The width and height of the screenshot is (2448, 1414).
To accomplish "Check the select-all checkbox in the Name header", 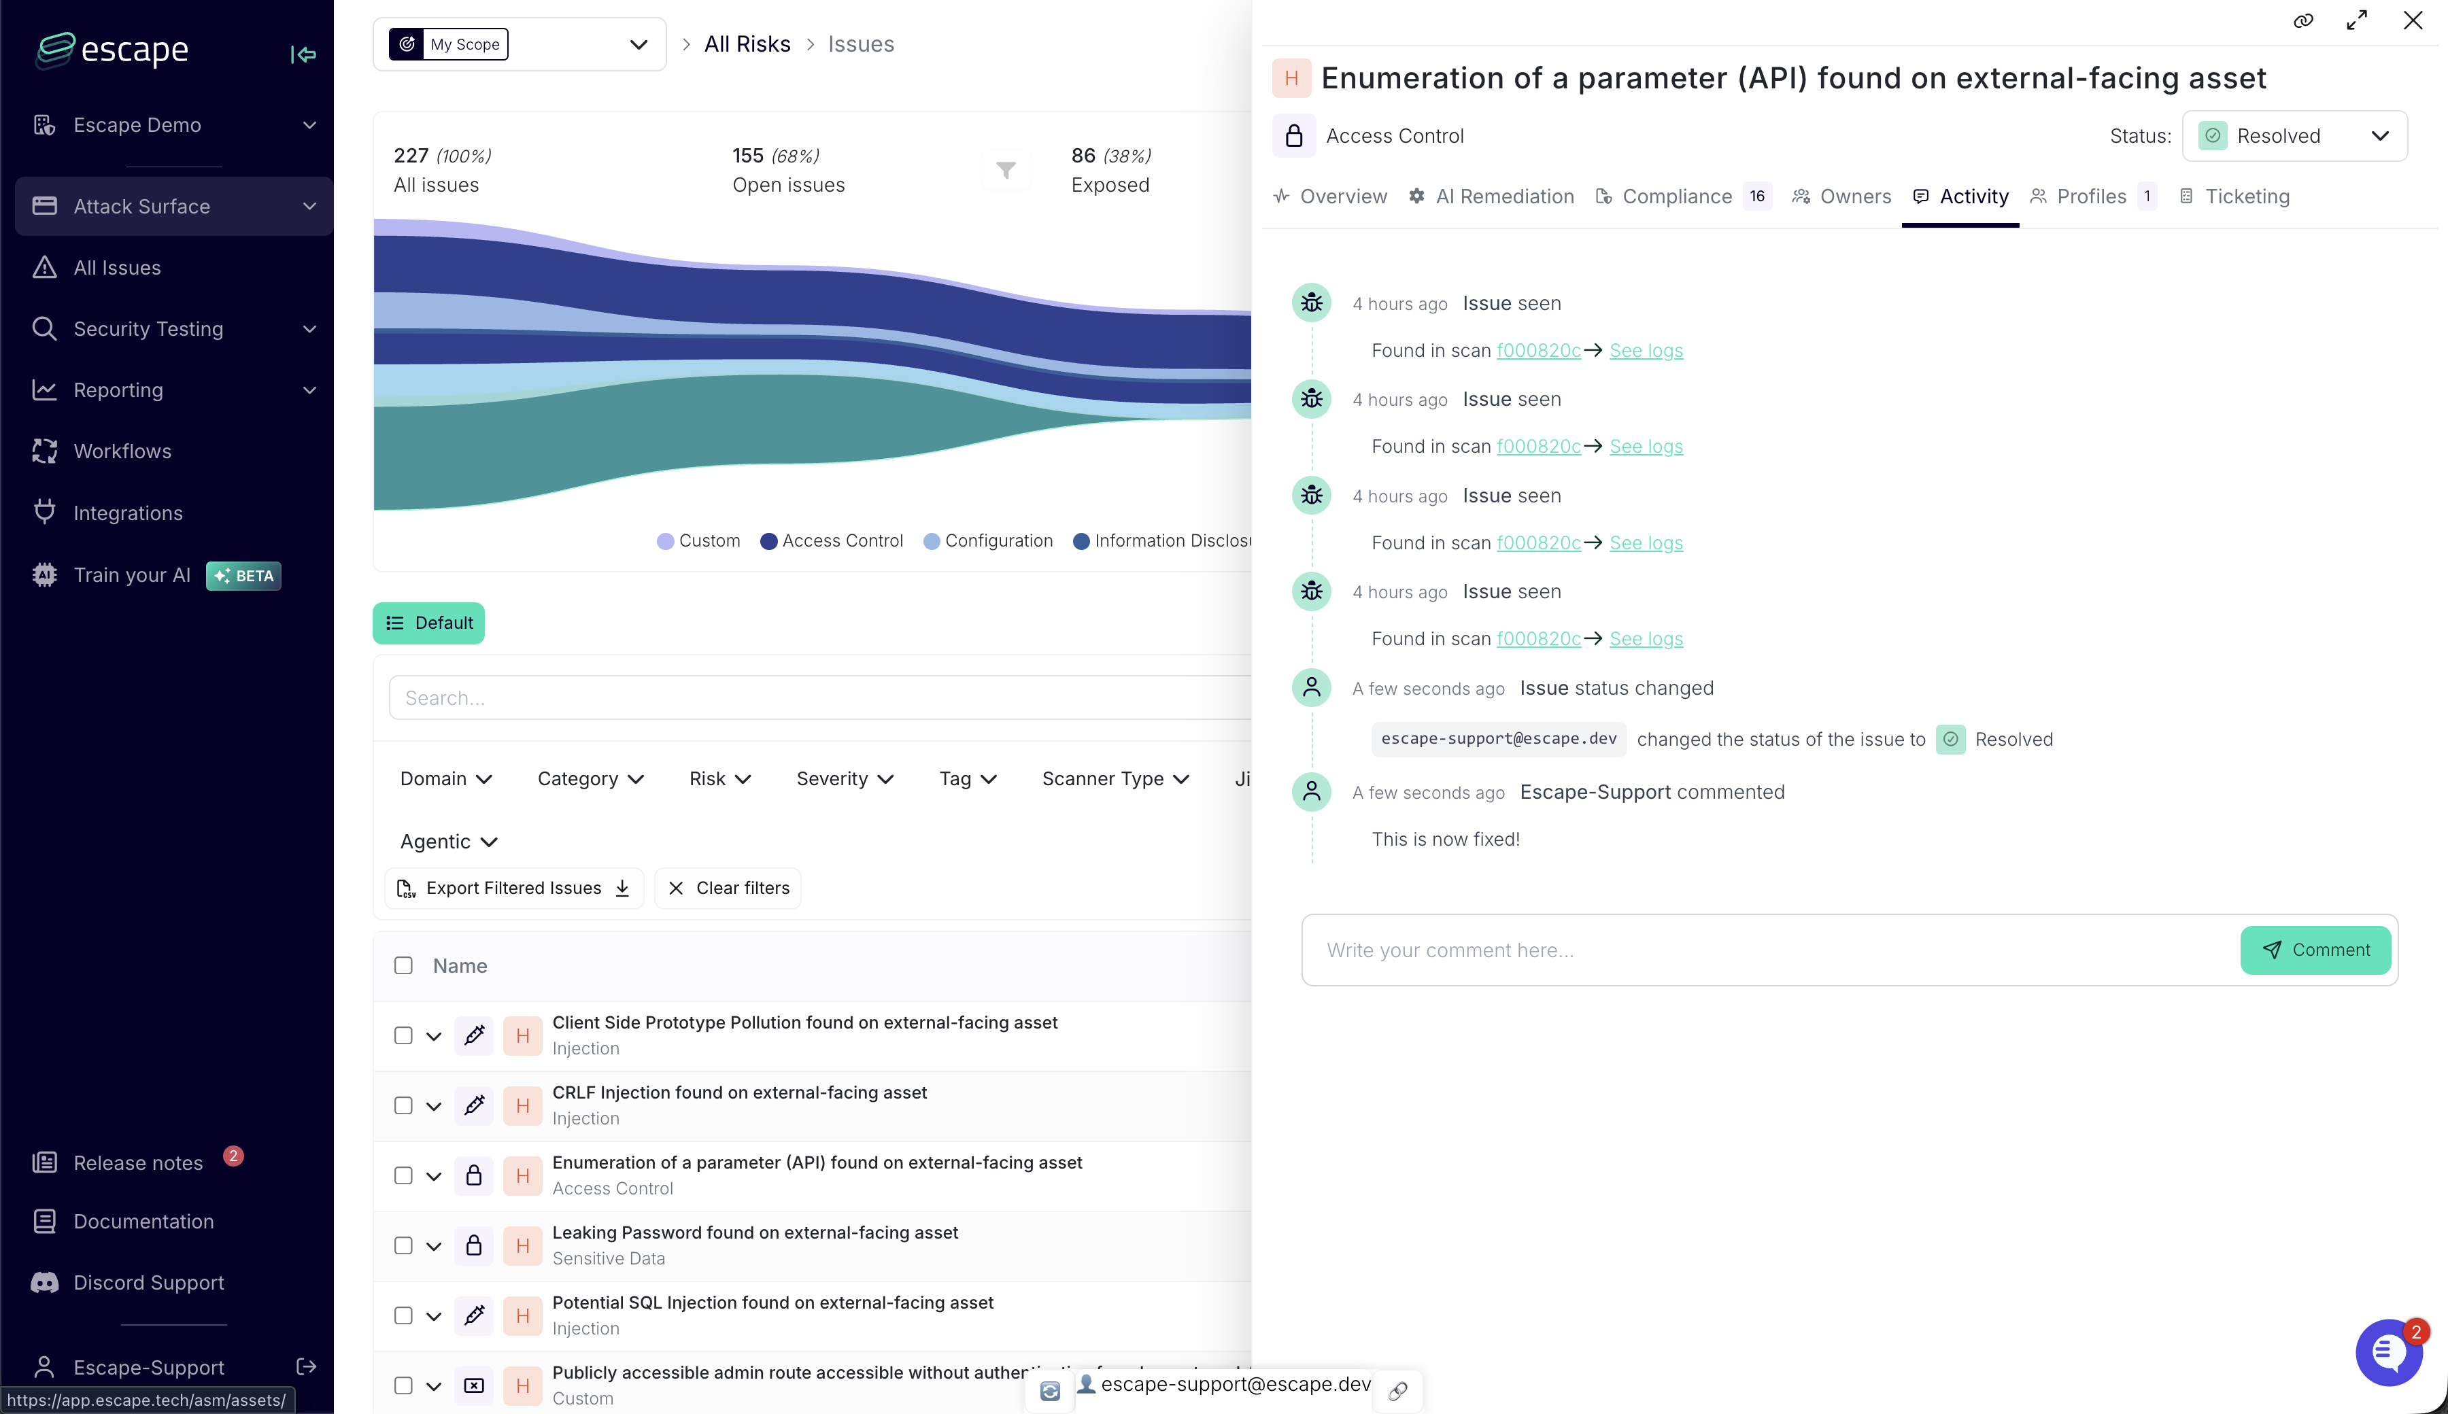I will 403,965.
